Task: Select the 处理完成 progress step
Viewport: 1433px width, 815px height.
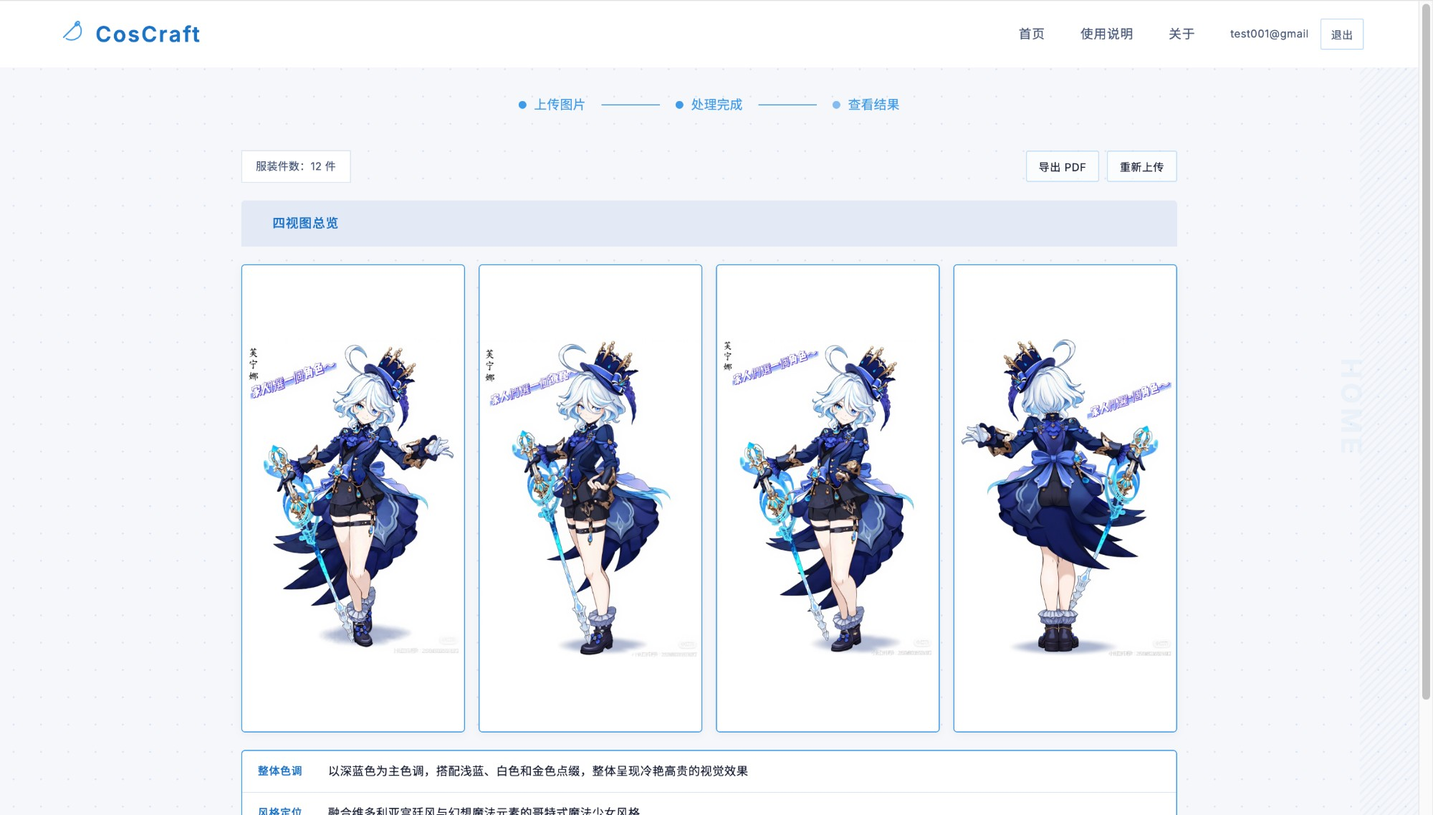Action: [709, 105]
